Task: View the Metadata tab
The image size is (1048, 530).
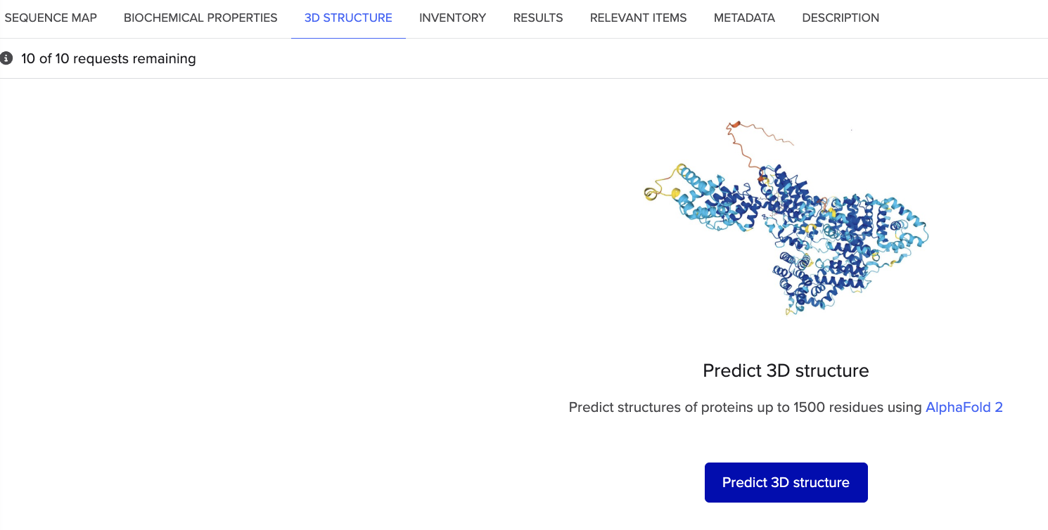Action: pos(744,18)
